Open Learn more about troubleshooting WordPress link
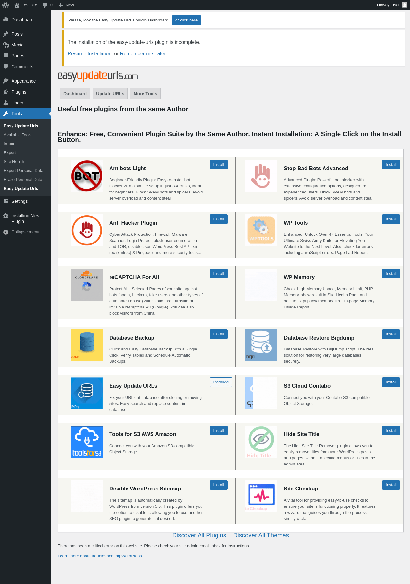Screen dimensions: 410x584 100,556
